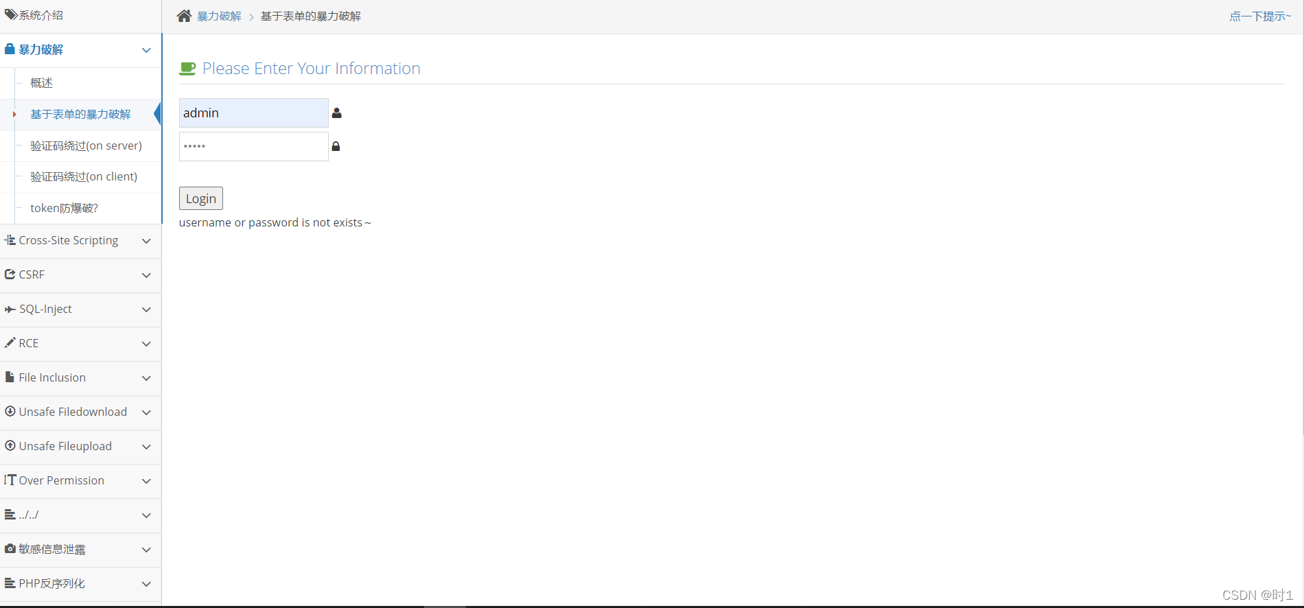Open the RCE menu label

(x=29, y=343)
